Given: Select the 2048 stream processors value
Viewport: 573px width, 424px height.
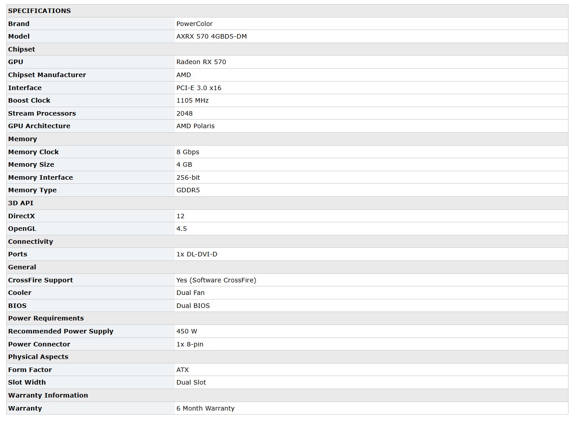Looking at the screenshot, I should (185, 113).
